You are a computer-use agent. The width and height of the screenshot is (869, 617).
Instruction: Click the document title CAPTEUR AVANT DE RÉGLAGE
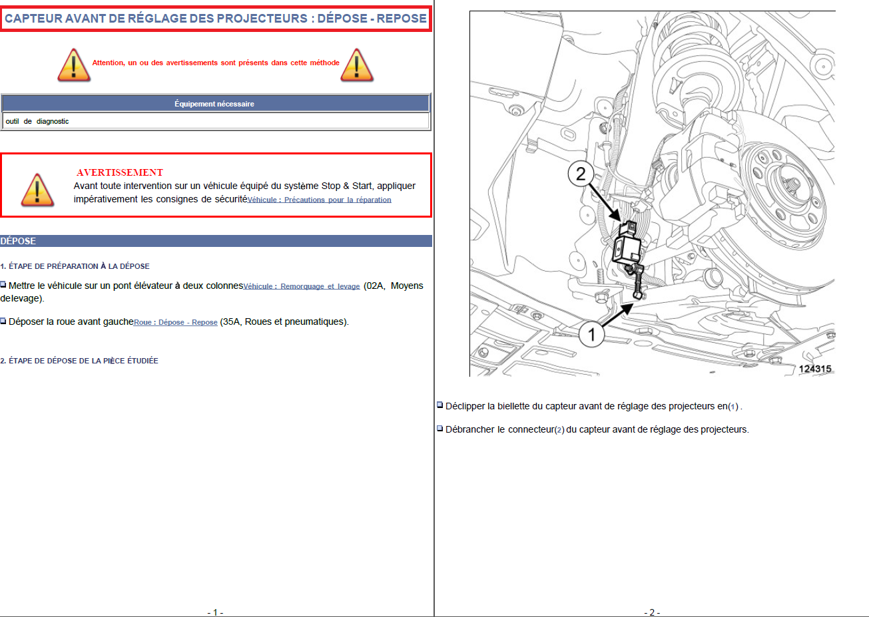pos(216,19)
